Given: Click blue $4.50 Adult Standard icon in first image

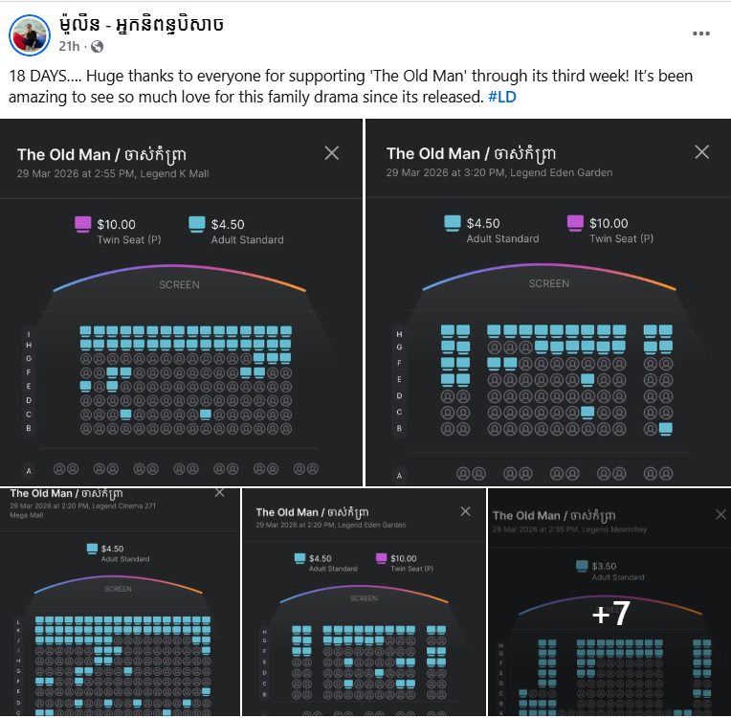Looking at the screenshot, I should pos(197,224).
